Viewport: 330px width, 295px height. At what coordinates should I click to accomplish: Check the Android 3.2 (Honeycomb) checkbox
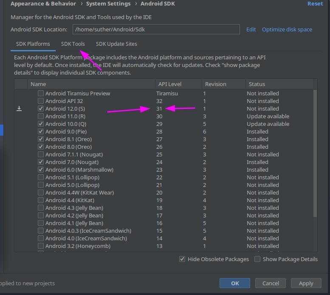41,246
